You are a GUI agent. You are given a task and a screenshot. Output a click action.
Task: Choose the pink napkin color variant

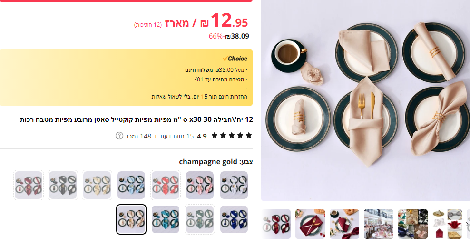(x=200, y=185)
